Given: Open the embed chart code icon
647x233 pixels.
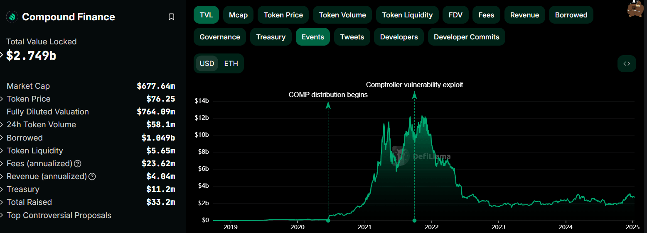Looking at the screenshot, I should click(x=627, y=63).
